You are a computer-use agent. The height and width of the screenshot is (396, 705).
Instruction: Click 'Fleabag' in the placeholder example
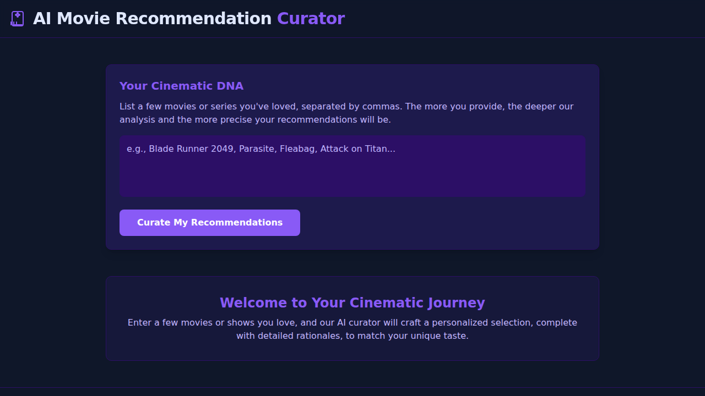297,149
